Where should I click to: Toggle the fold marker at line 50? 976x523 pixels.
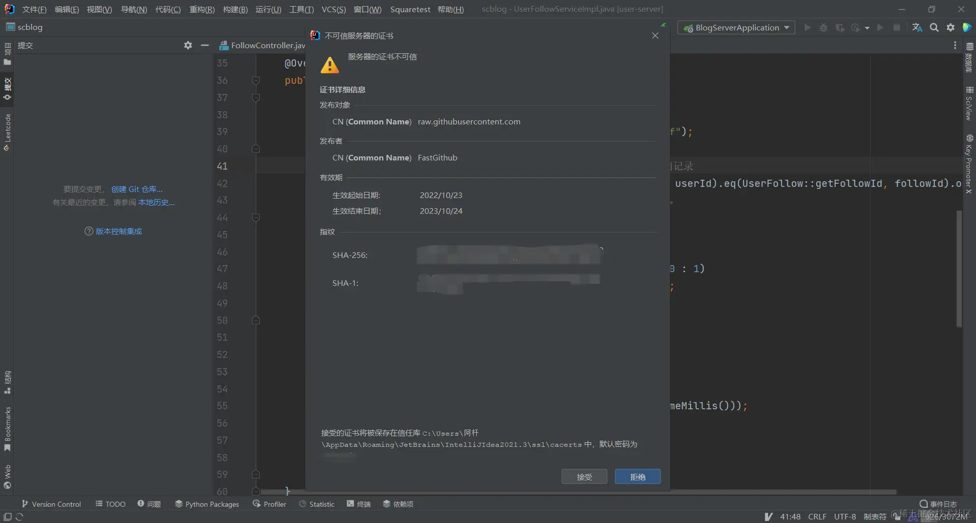pyautogui.click(x=256, y=320)
